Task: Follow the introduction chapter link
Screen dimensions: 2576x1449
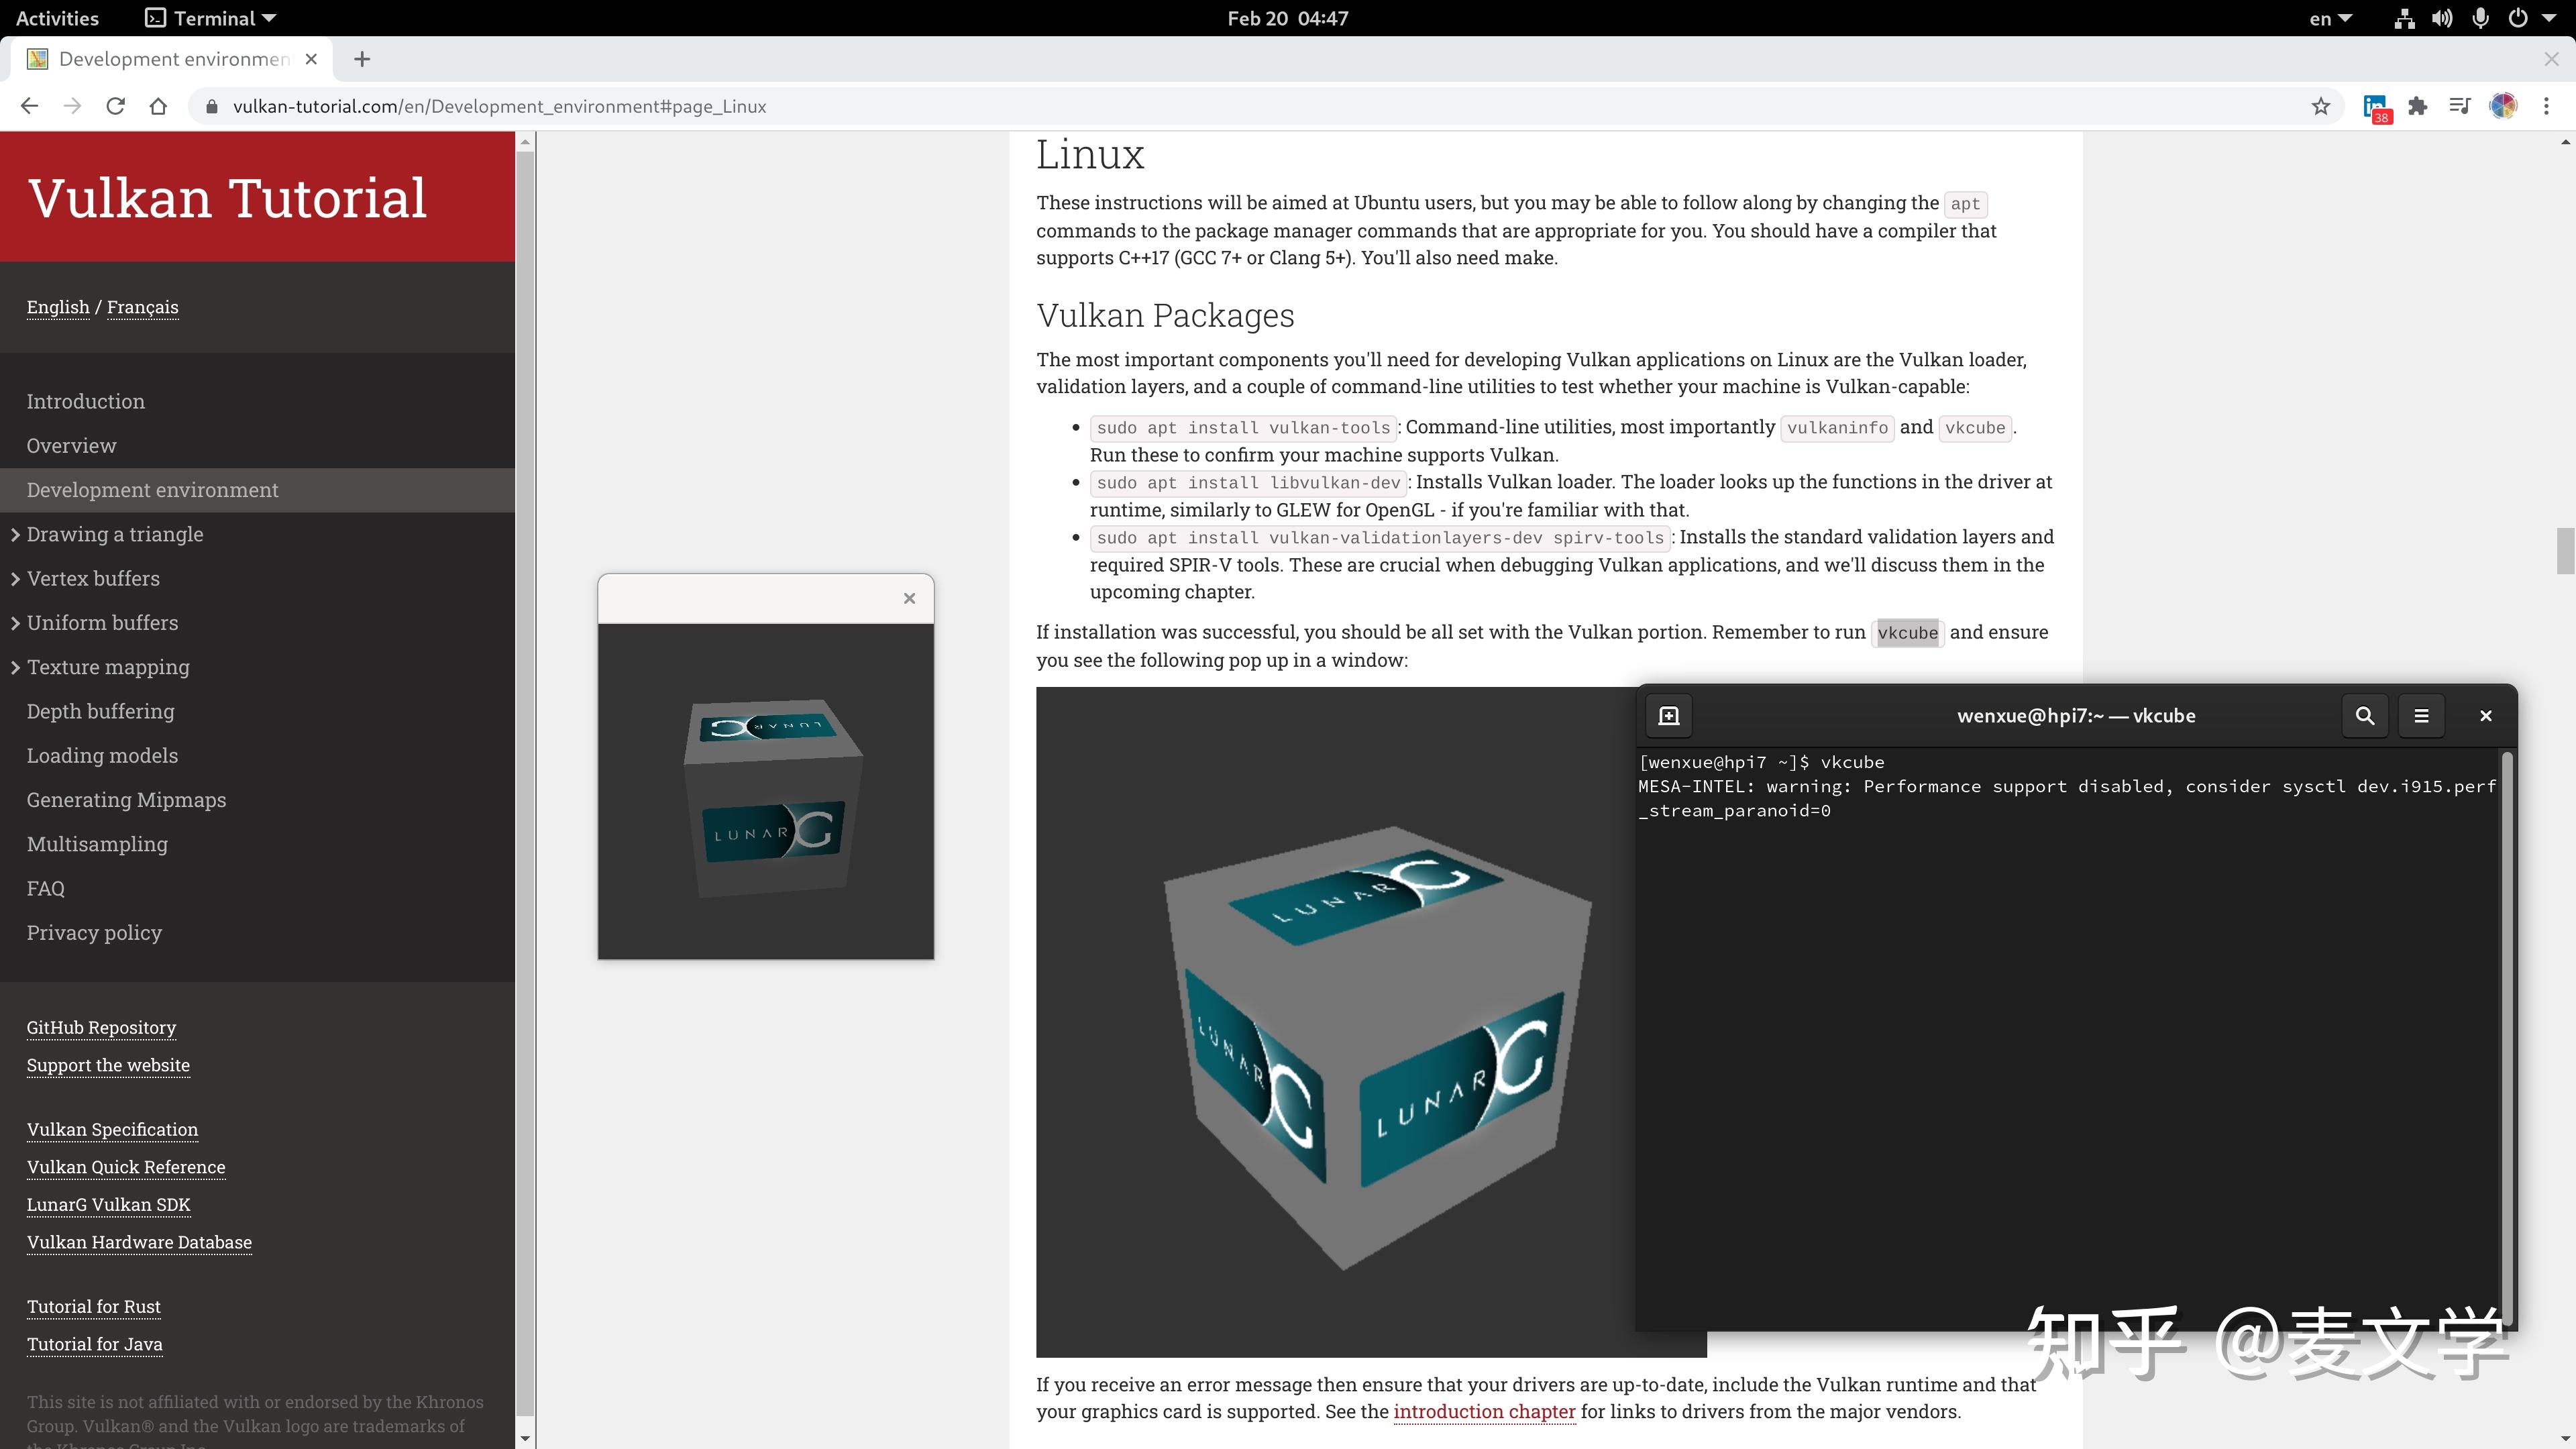Action: coord(1484,1411)
